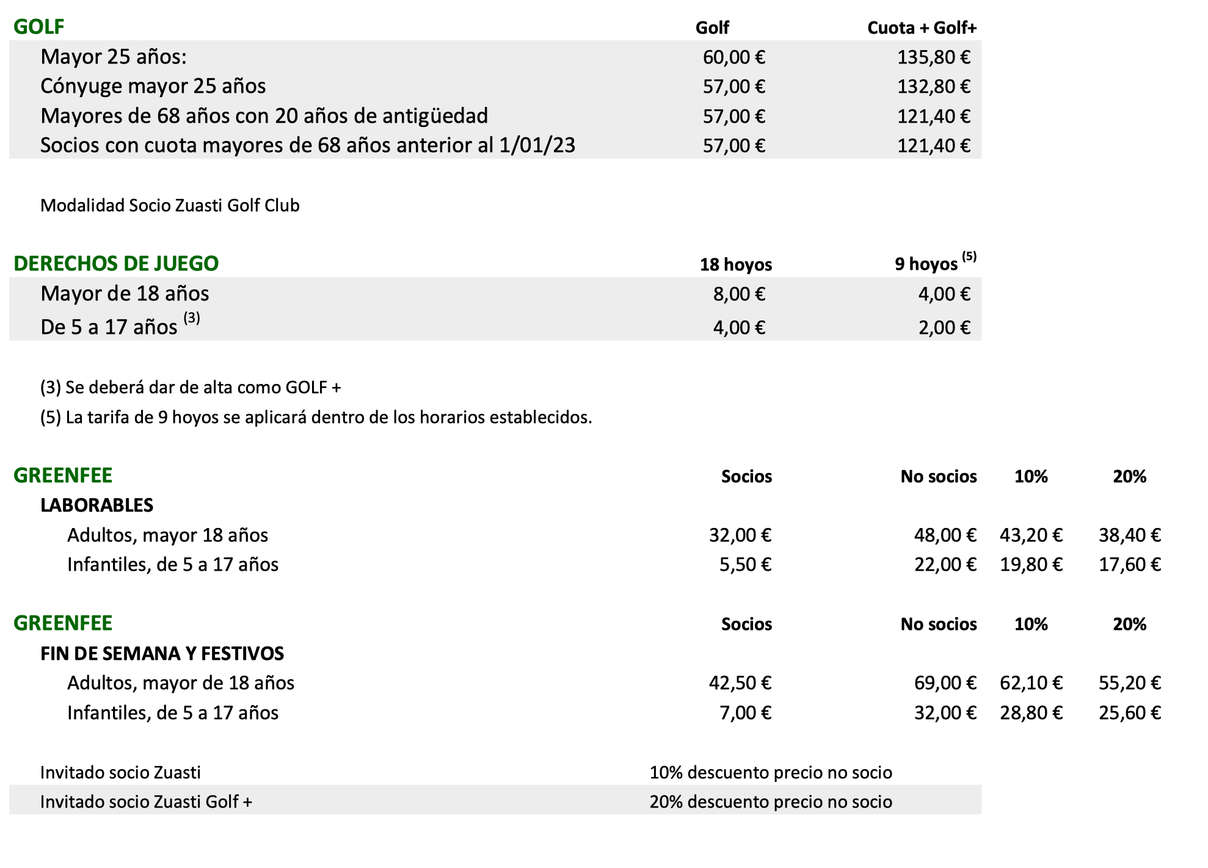
Task: Click 'Invitado socio Zuasti Golf +' row
Action: click(x=146, y=802)
